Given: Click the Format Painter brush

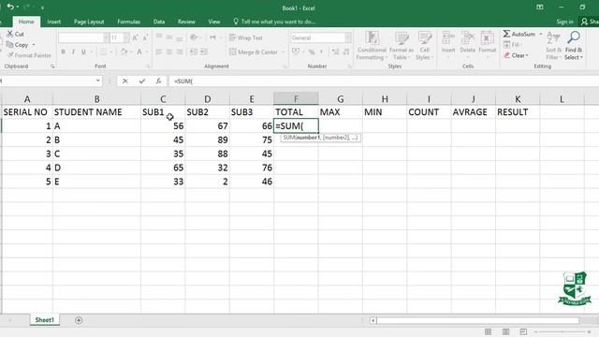Looking at the screenshot, I should pyautogui.click(x=29, y=55).
